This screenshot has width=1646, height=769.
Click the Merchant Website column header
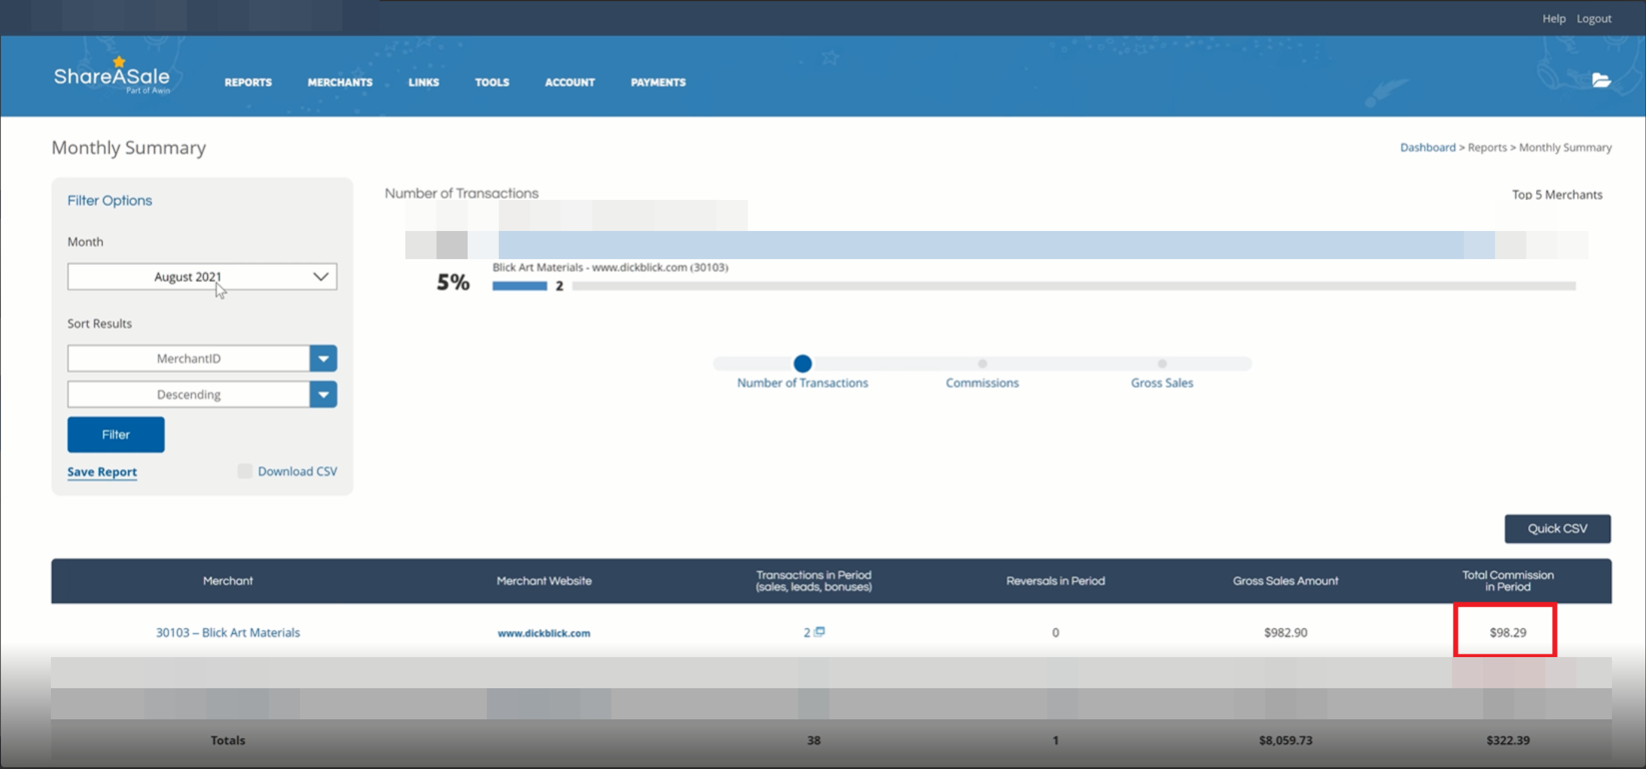pyautogui.click(x=544, y=580)
